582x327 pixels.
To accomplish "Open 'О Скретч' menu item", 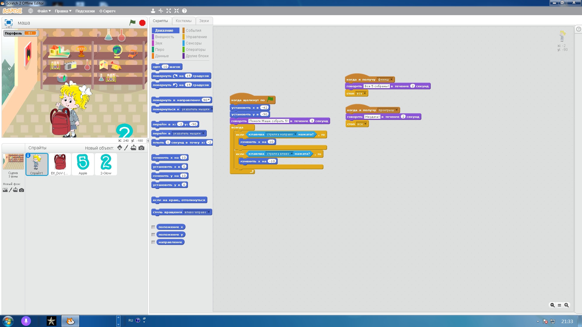I will click(107, 11).
